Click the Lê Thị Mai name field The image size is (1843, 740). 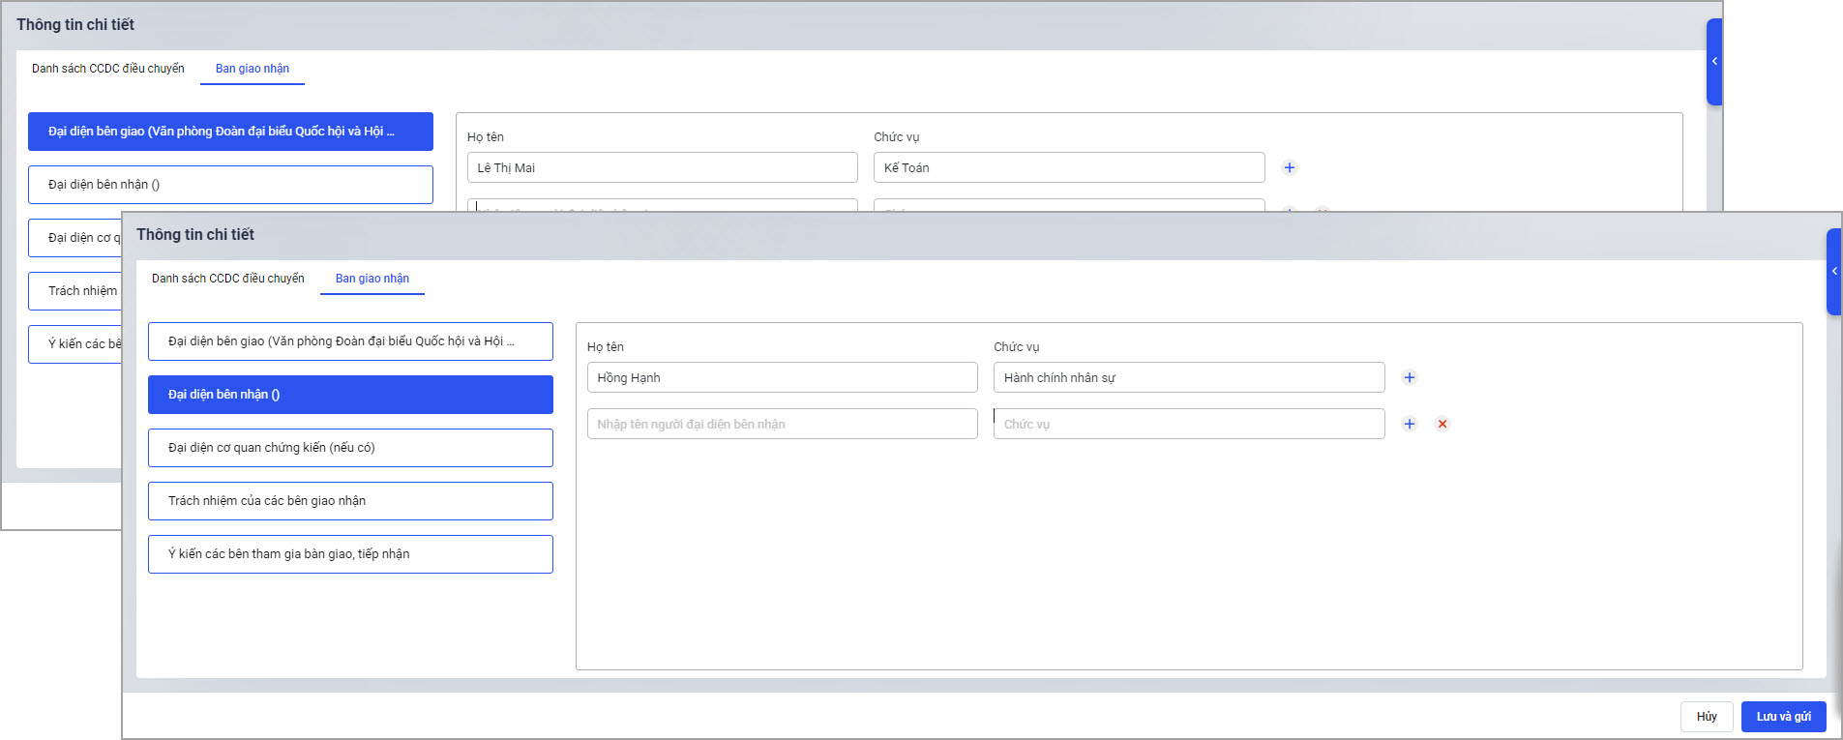[x=662, y=167]
